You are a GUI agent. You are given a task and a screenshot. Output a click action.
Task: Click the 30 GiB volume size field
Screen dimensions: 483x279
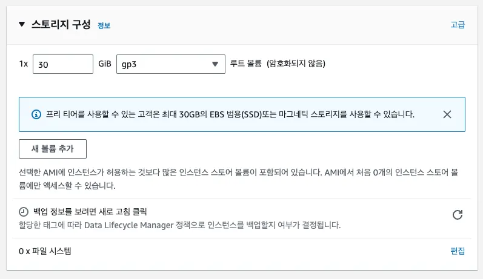(x=63, y=64)
